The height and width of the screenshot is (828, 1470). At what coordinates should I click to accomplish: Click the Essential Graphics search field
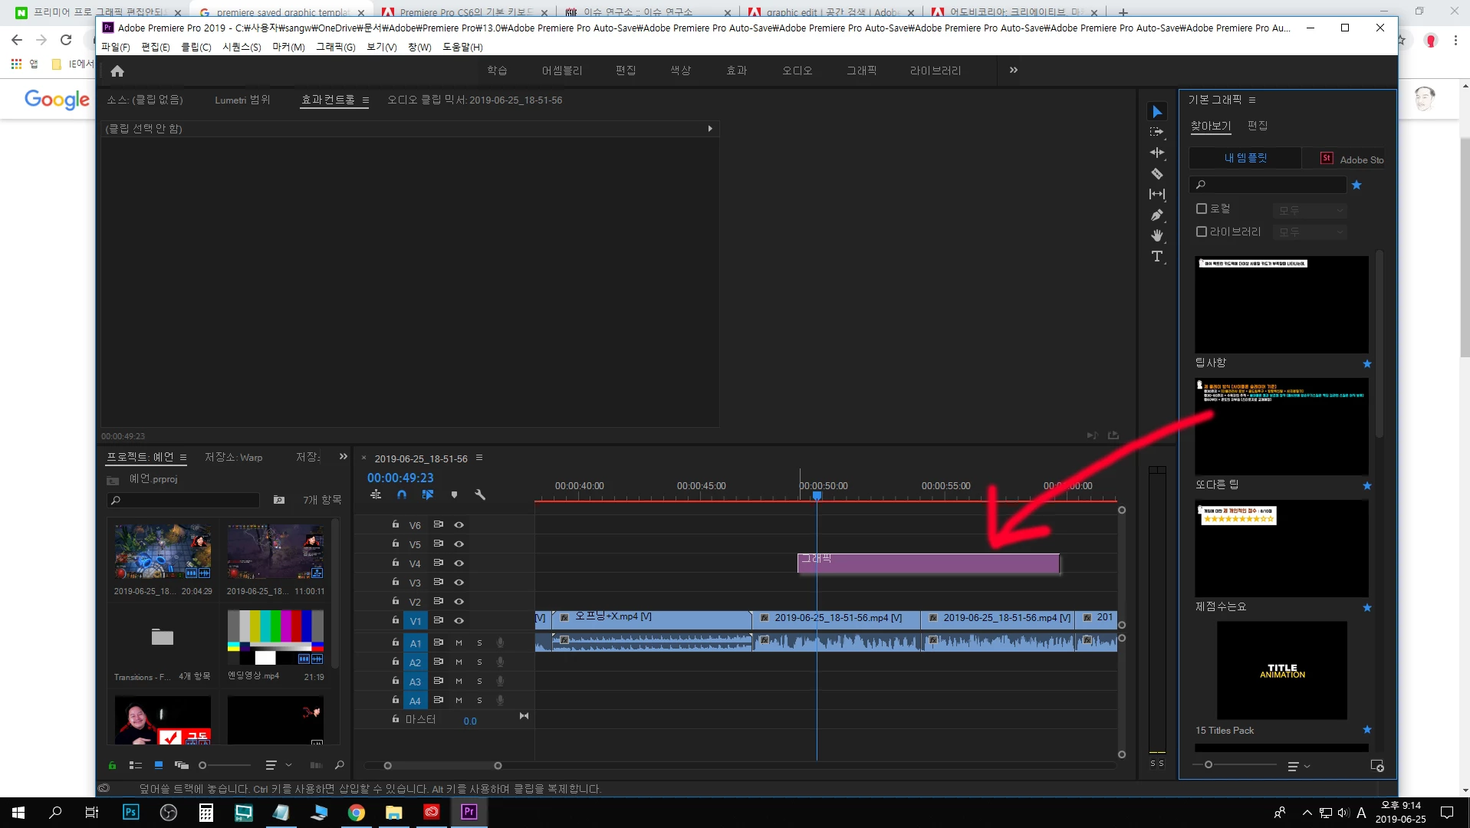[1269, 185]
